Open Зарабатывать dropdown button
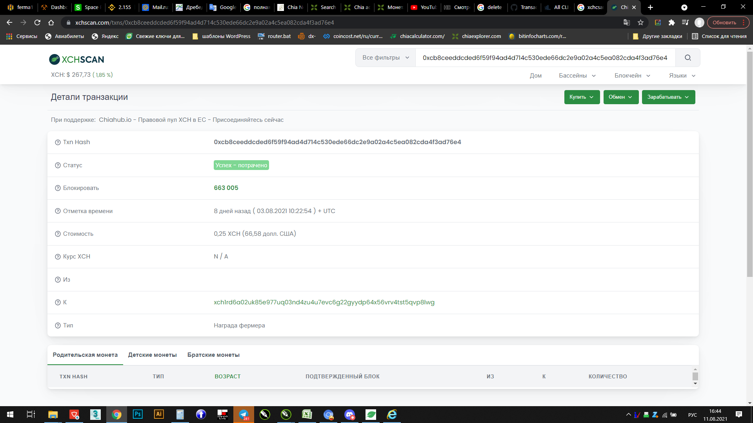 pyautogui.click(x=668, y=97)
